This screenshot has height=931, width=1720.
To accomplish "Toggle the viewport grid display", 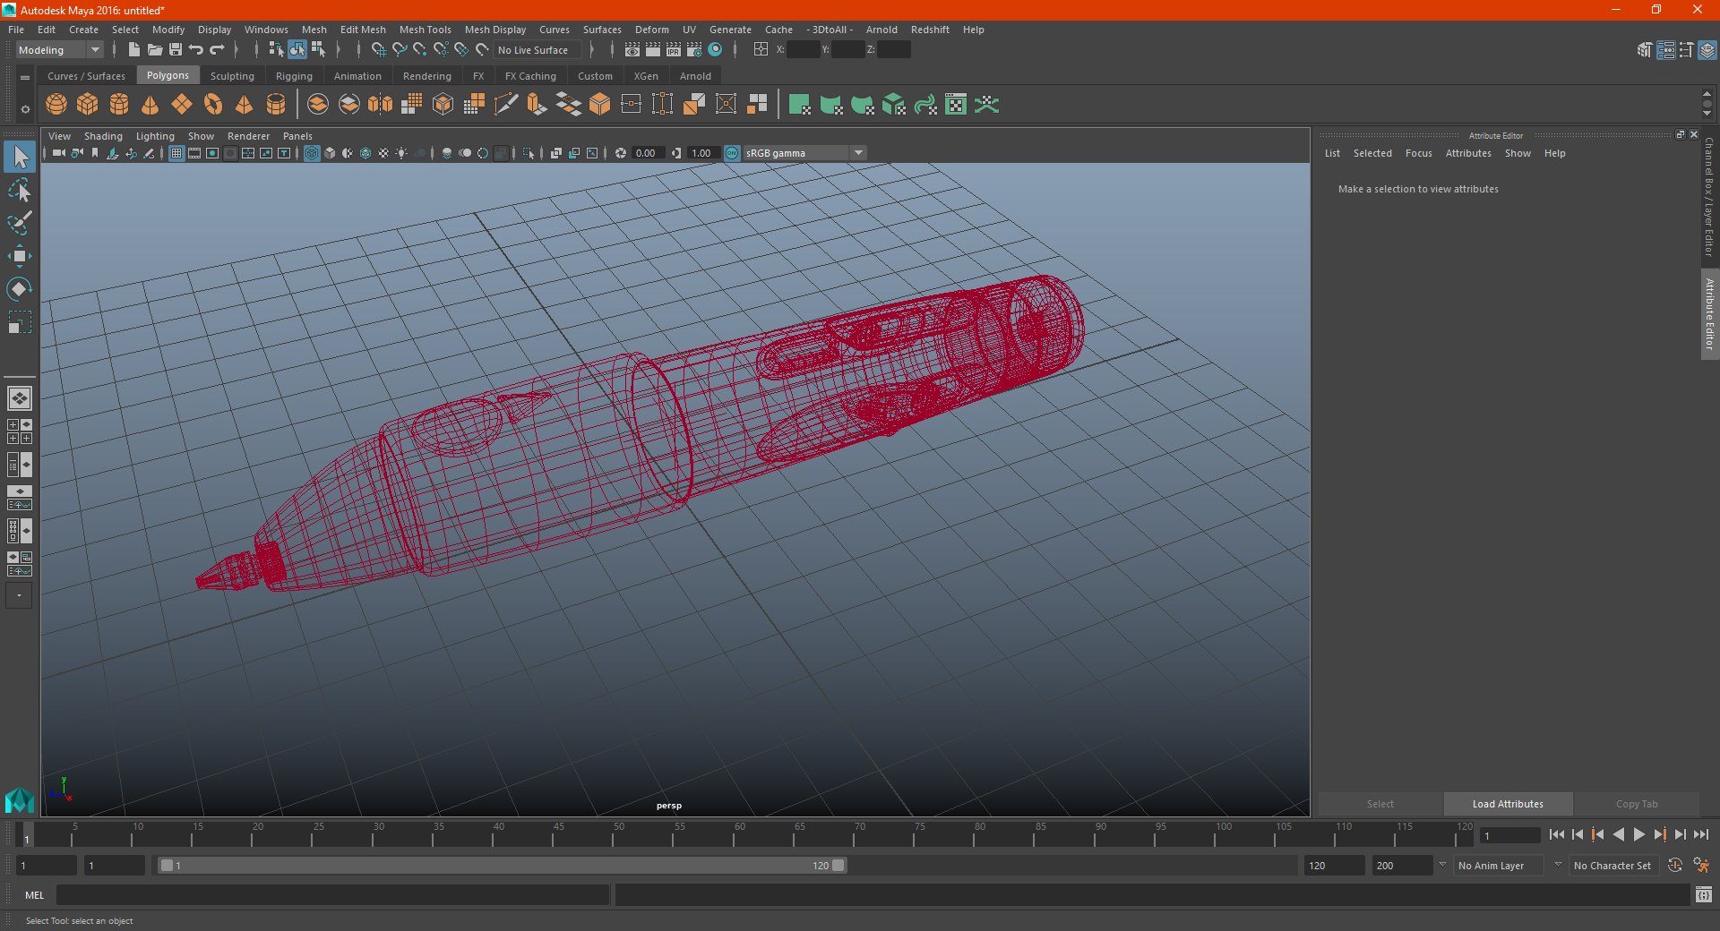I will tap(176, 153).
